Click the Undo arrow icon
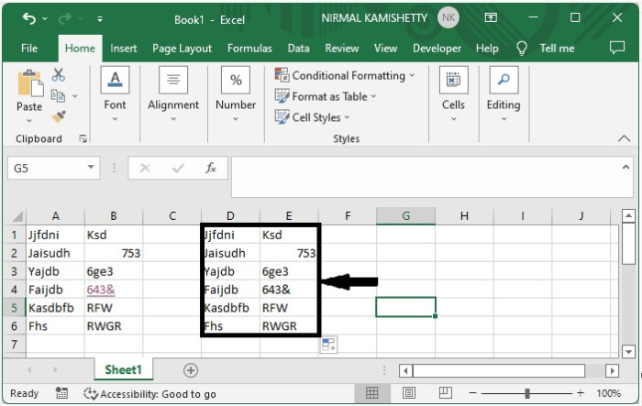642x406 pixels. click(29, 18)
